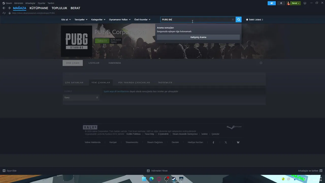The height and width of the screenshot is (183, 325).
Task: Select the ÖNE ÇIKAN tab
Action: (x=73, y=63)
